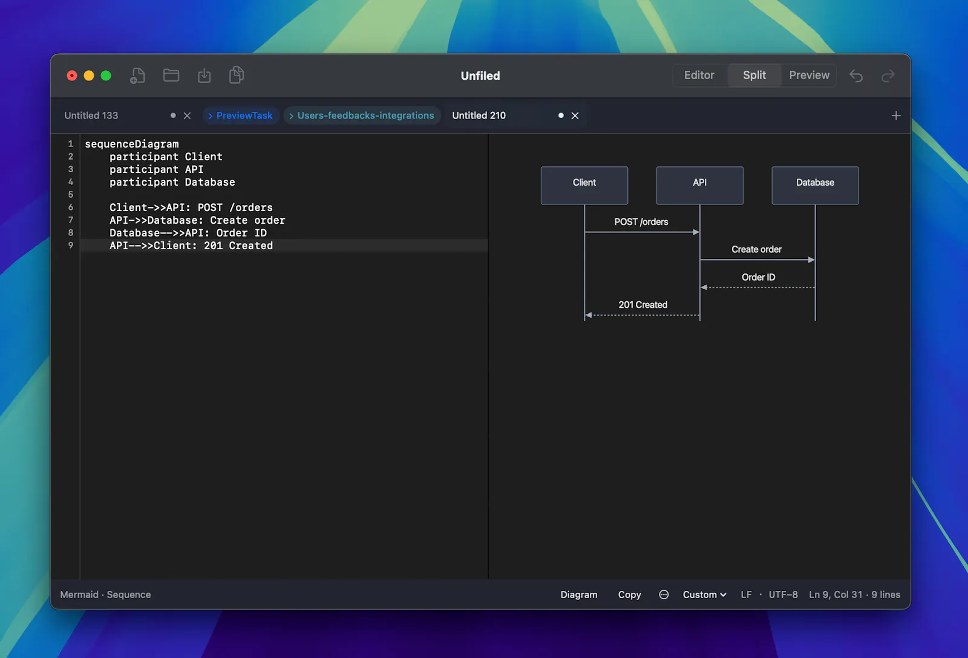968x658 pixels.
Task: Click the 'participant API' code line
Action: tap(156, 169)
